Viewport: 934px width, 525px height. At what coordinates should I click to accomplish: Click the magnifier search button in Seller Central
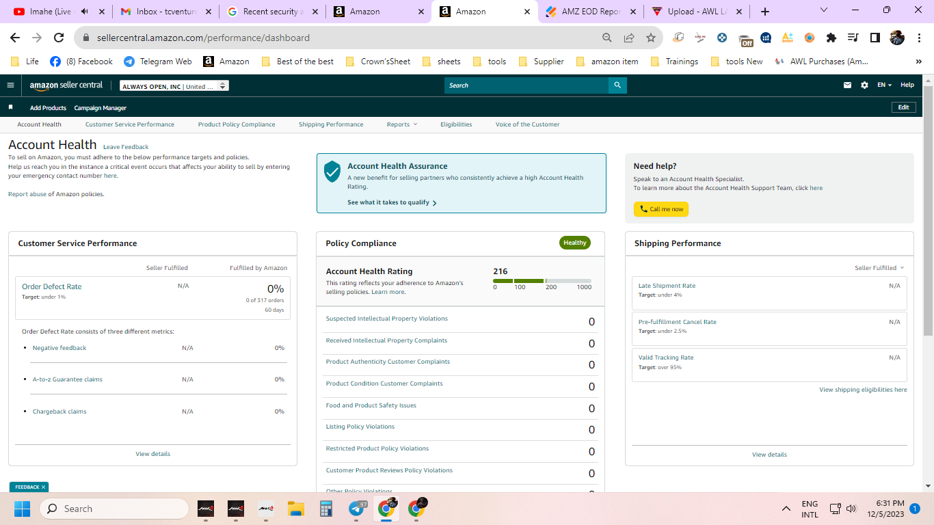pos(617,85)
